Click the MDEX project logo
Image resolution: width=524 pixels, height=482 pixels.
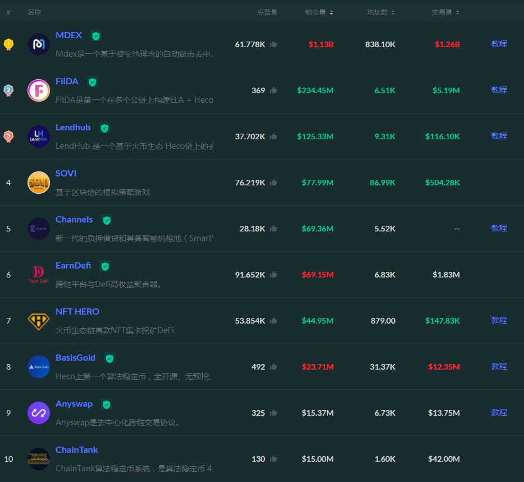click(38, 44)
